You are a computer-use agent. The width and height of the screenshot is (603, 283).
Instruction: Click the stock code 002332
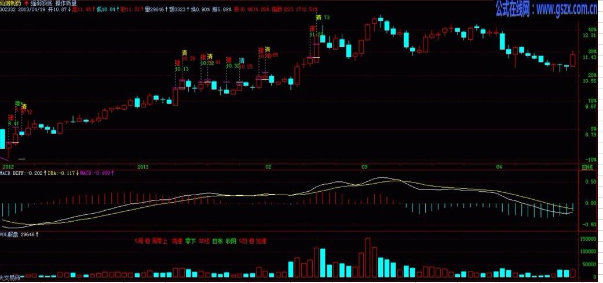click(x=8, y=9)
